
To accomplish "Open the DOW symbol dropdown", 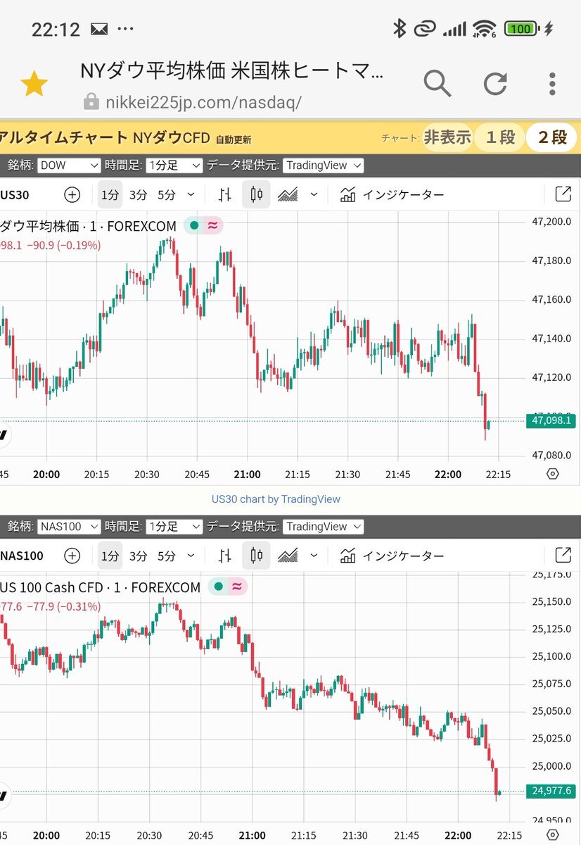I will click(x=69, y=165).
